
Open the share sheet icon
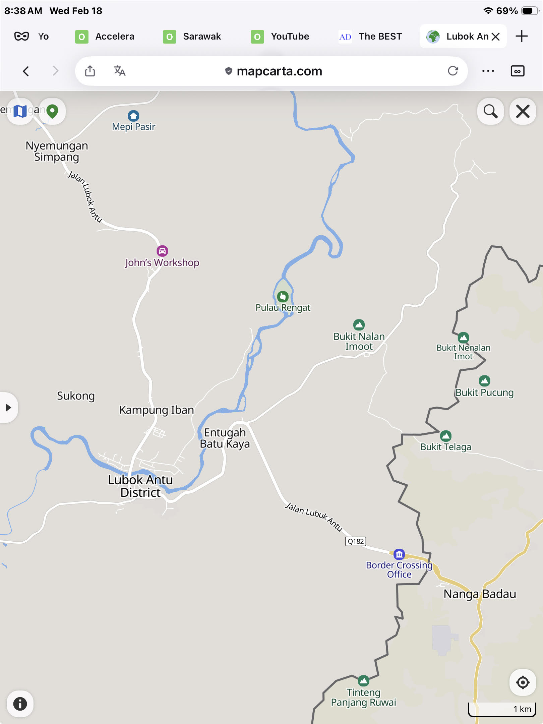pos(90,71)
